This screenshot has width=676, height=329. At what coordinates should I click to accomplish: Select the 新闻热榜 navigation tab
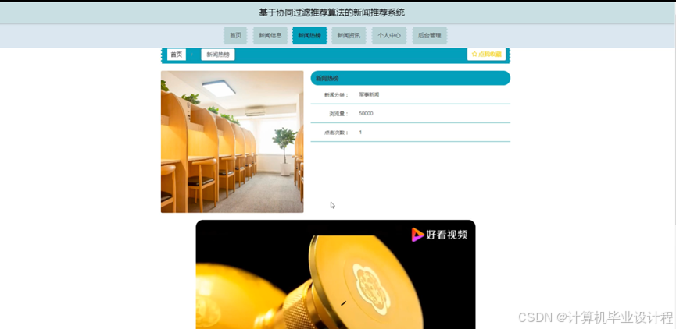click(309, 36)
